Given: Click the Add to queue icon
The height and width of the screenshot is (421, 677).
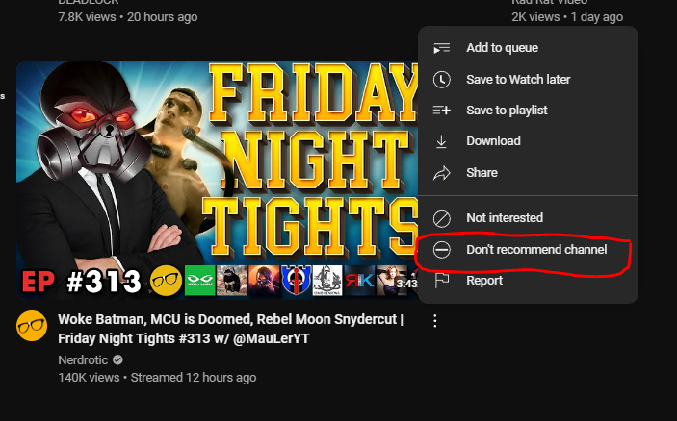Looking at the screenshot, I should click(x=441, y=48).
